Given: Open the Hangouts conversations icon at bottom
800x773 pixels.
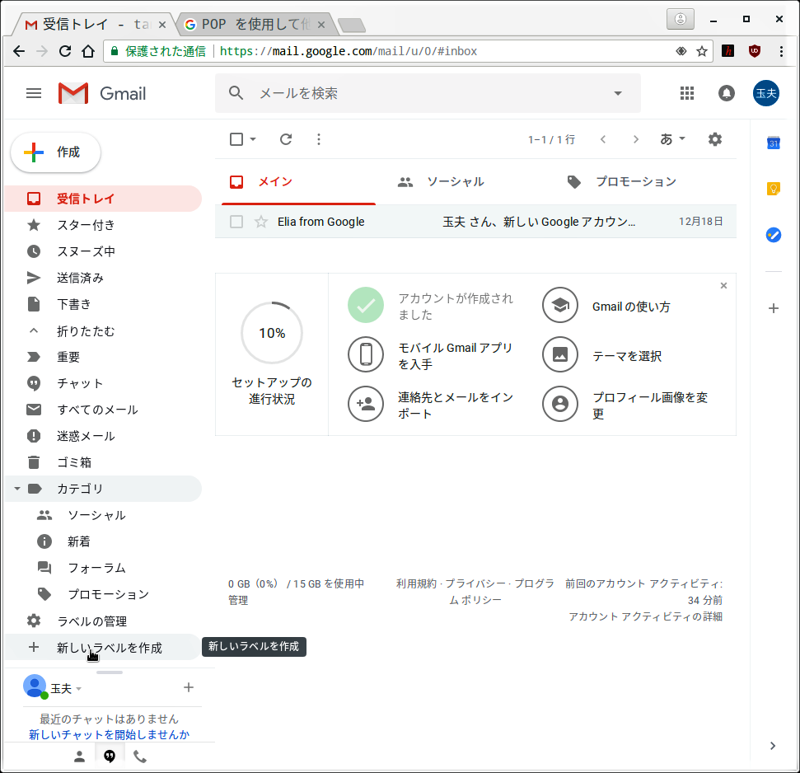Looking at the screenshot, I should click(110, 757).
